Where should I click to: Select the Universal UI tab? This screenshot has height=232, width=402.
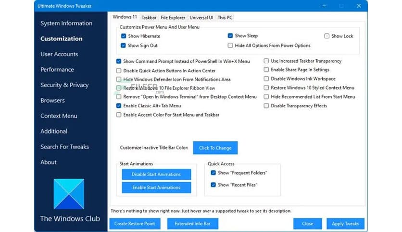point(201,18)
